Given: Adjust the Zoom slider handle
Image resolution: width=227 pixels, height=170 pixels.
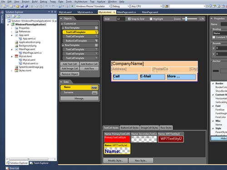Looking at the screenshot, I should point(186,19).
